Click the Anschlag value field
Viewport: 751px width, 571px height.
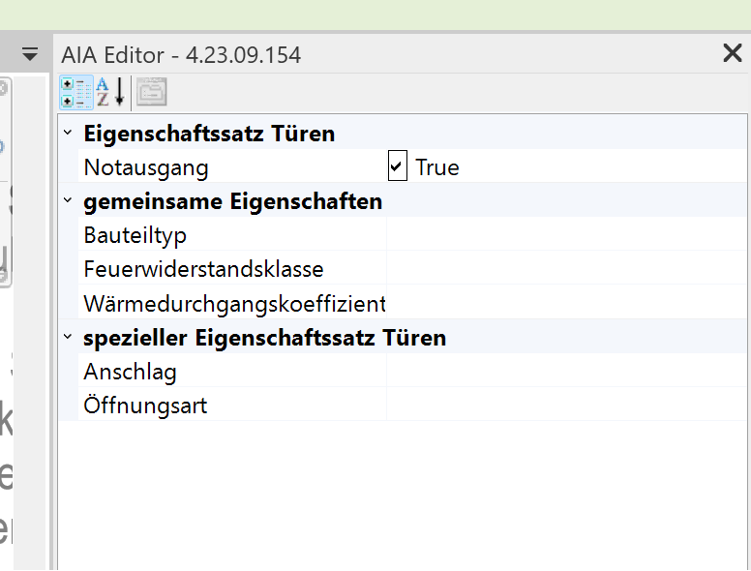click(x=566, y=372)
